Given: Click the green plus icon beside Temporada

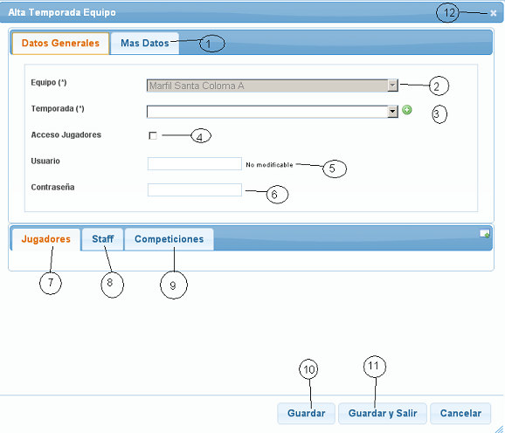Looking at the screenshot, I should [x=407, y=110].
